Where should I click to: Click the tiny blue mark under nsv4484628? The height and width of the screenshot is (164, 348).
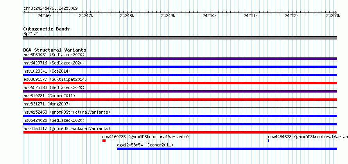point(269,141)
